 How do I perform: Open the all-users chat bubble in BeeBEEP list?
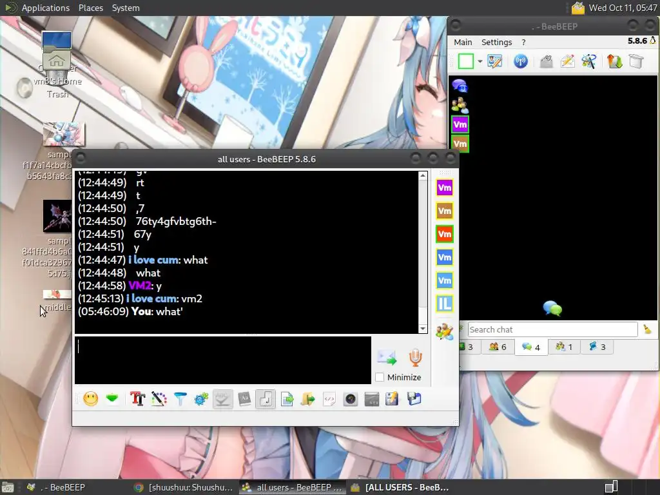[460, 86]
